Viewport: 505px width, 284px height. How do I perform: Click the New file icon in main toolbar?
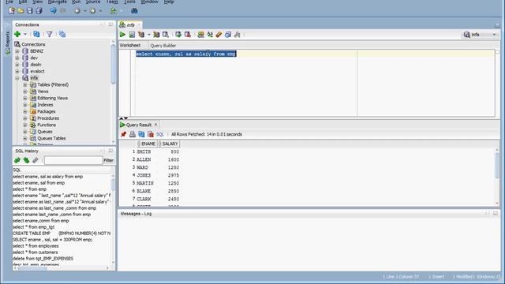click(x=12, y=11)
